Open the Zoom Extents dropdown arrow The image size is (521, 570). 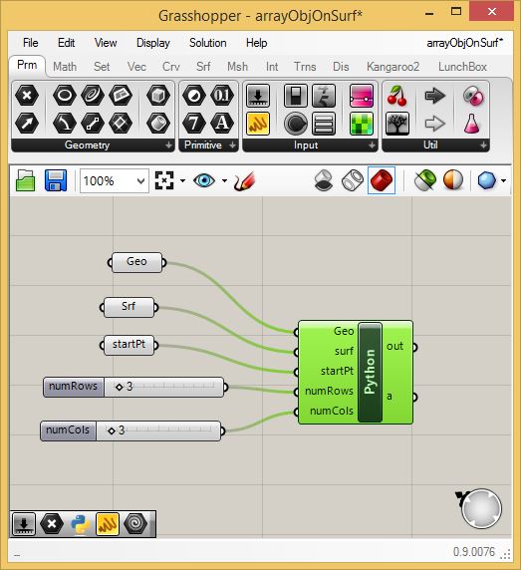pos(182,180)
